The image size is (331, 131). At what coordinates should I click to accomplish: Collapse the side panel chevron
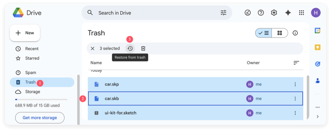(318, 116)
